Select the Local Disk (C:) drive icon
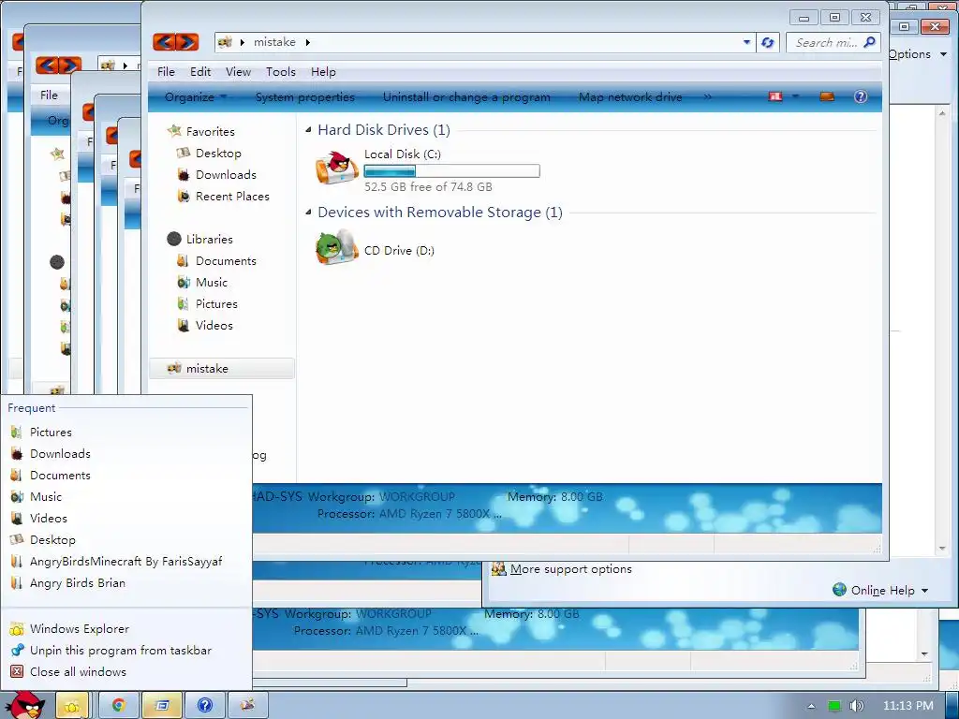This screenshot has width=959, height=719. click(x=336, y=167)
